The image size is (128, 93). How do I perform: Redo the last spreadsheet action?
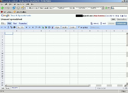(x=5, y=27)
